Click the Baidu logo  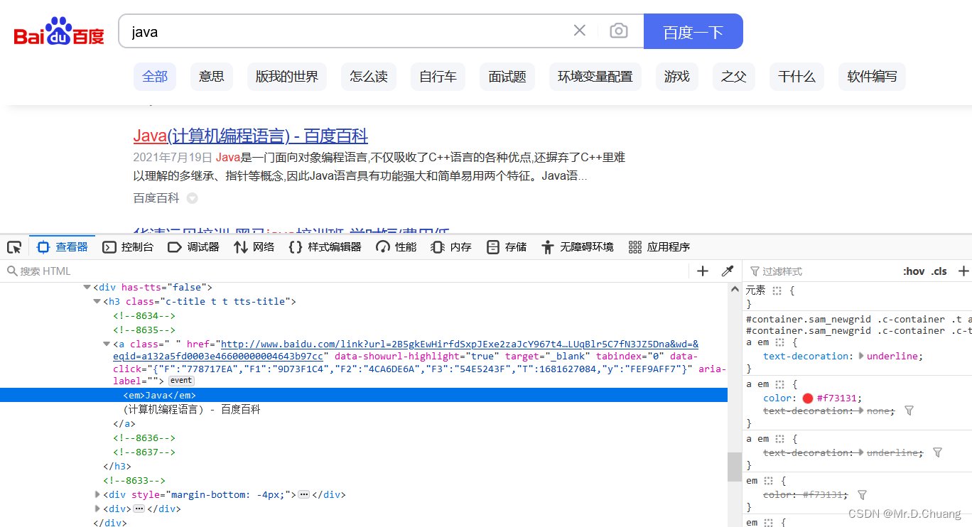click(x=59, y=32)
